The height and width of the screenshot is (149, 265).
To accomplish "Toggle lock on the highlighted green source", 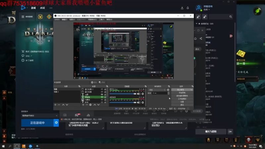I will point(105,97).
